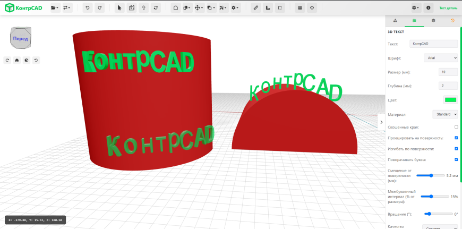Open the import/export arrows menu

pos(67,8)
